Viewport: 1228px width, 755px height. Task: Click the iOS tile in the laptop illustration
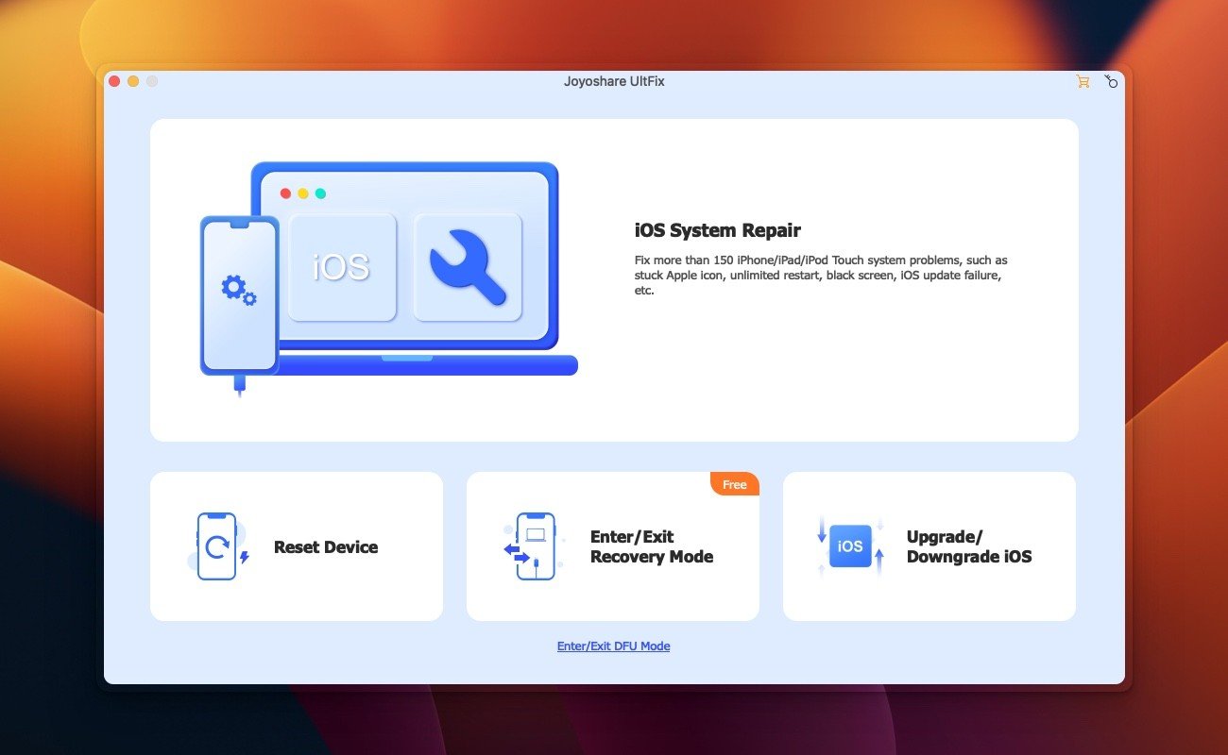(341, 267)
